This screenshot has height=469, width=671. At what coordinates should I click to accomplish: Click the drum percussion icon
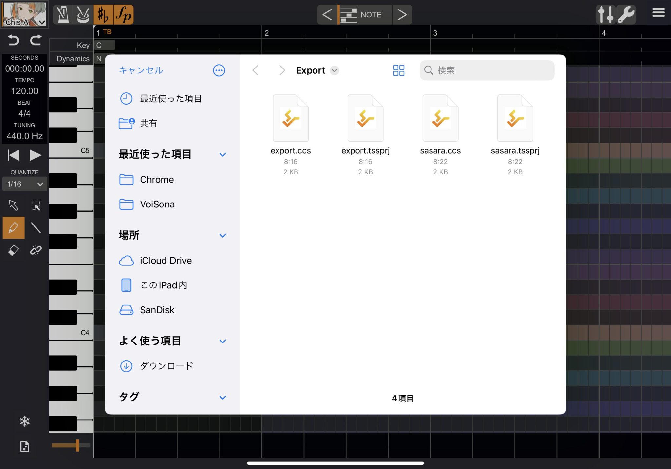[83, 14]
